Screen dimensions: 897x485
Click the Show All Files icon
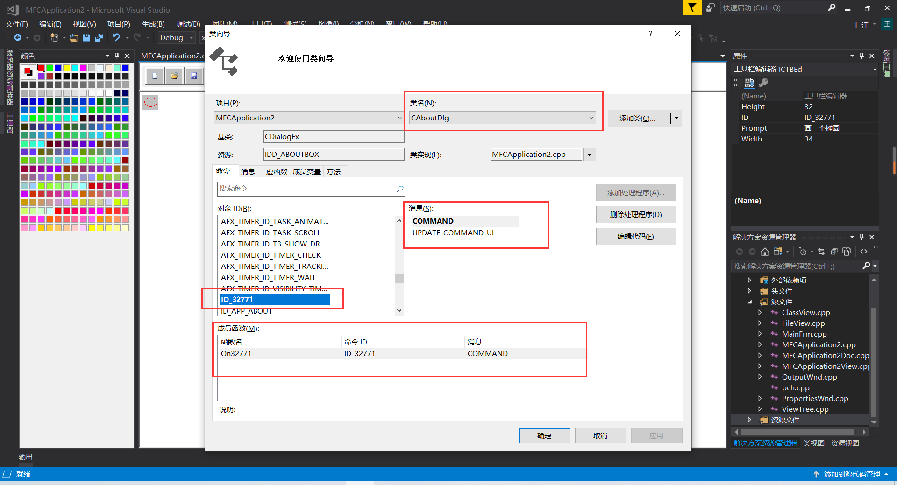[x=847, y=252]
